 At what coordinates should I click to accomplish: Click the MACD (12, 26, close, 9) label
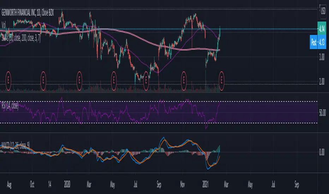click(16, 145)
